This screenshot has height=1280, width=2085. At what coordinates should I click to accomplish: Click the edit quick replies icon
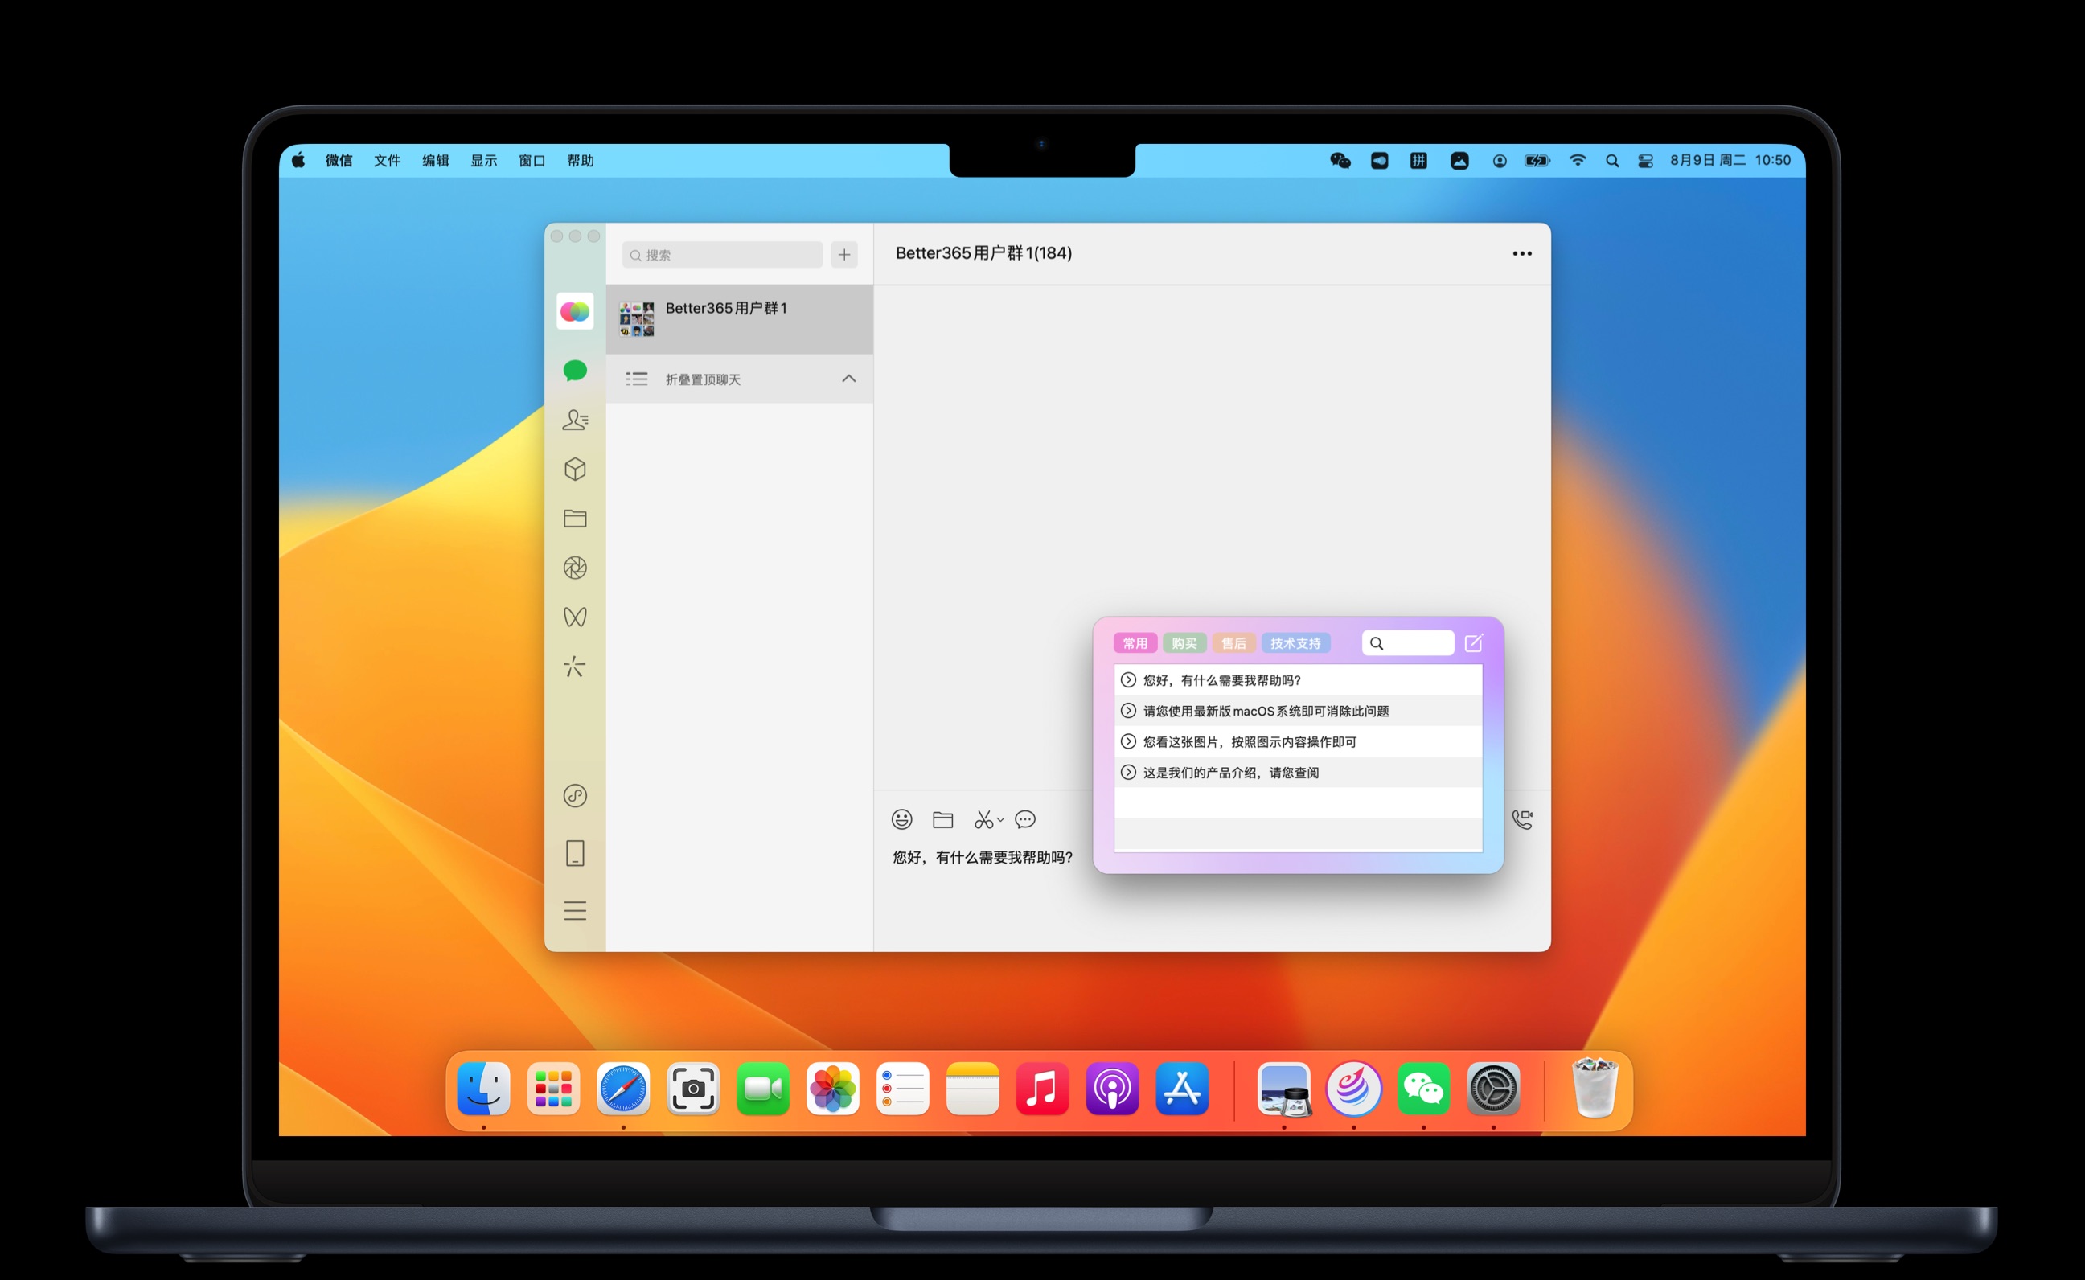[x=1474, y=643]
